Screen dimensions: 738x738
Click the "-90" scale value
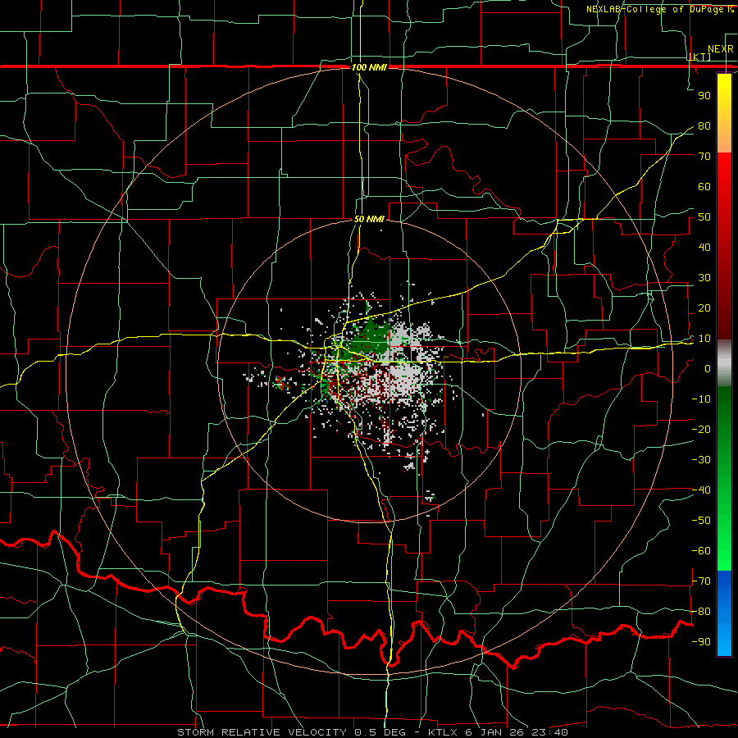701,642
